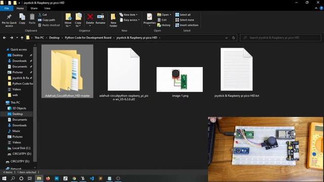Open Firefox from the taskbar
The height and width of the screenshot is (182, 324).
click(x=48, y=178)
